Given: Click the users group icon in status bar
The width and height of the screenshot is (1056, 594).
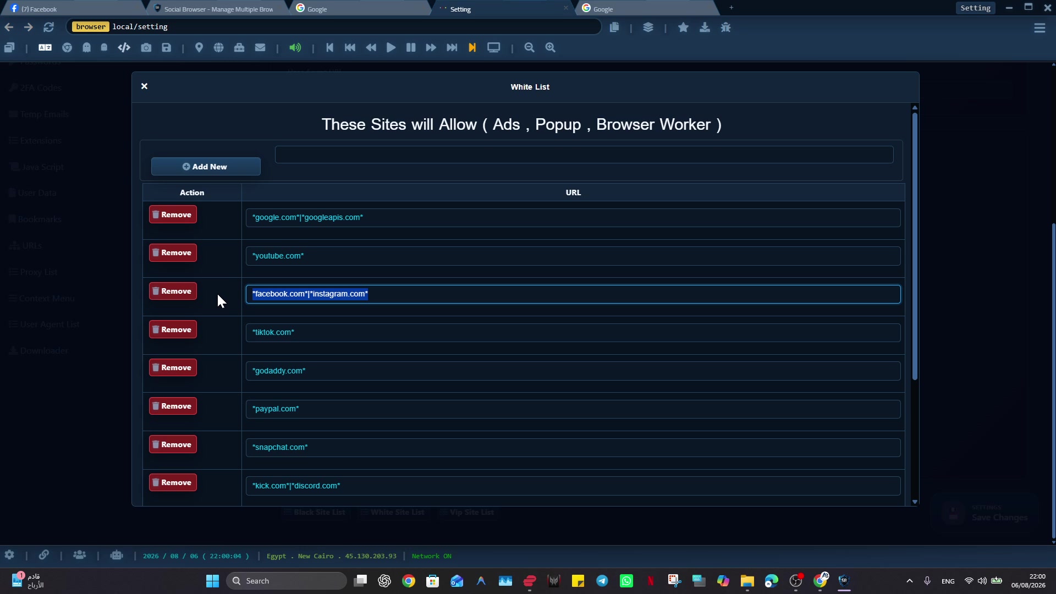Looking at the screenshot, I should [x=80, y=555].
